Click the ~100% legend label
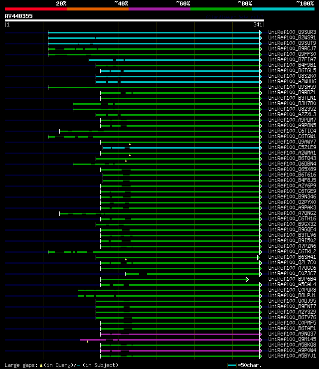The image size is (319, 369). pos(305,3)
